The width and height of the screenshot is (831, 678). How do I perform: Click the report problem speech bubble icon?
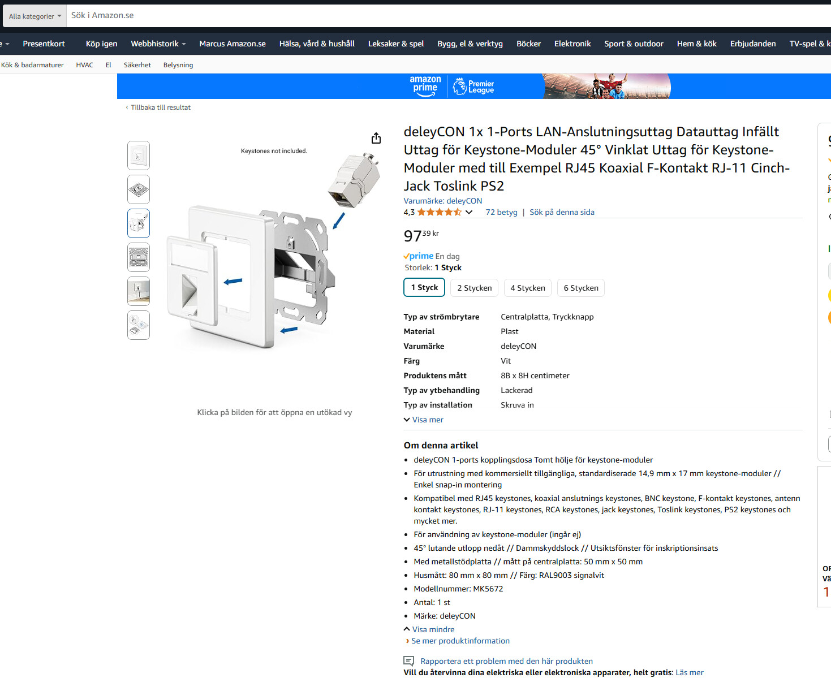409,660
